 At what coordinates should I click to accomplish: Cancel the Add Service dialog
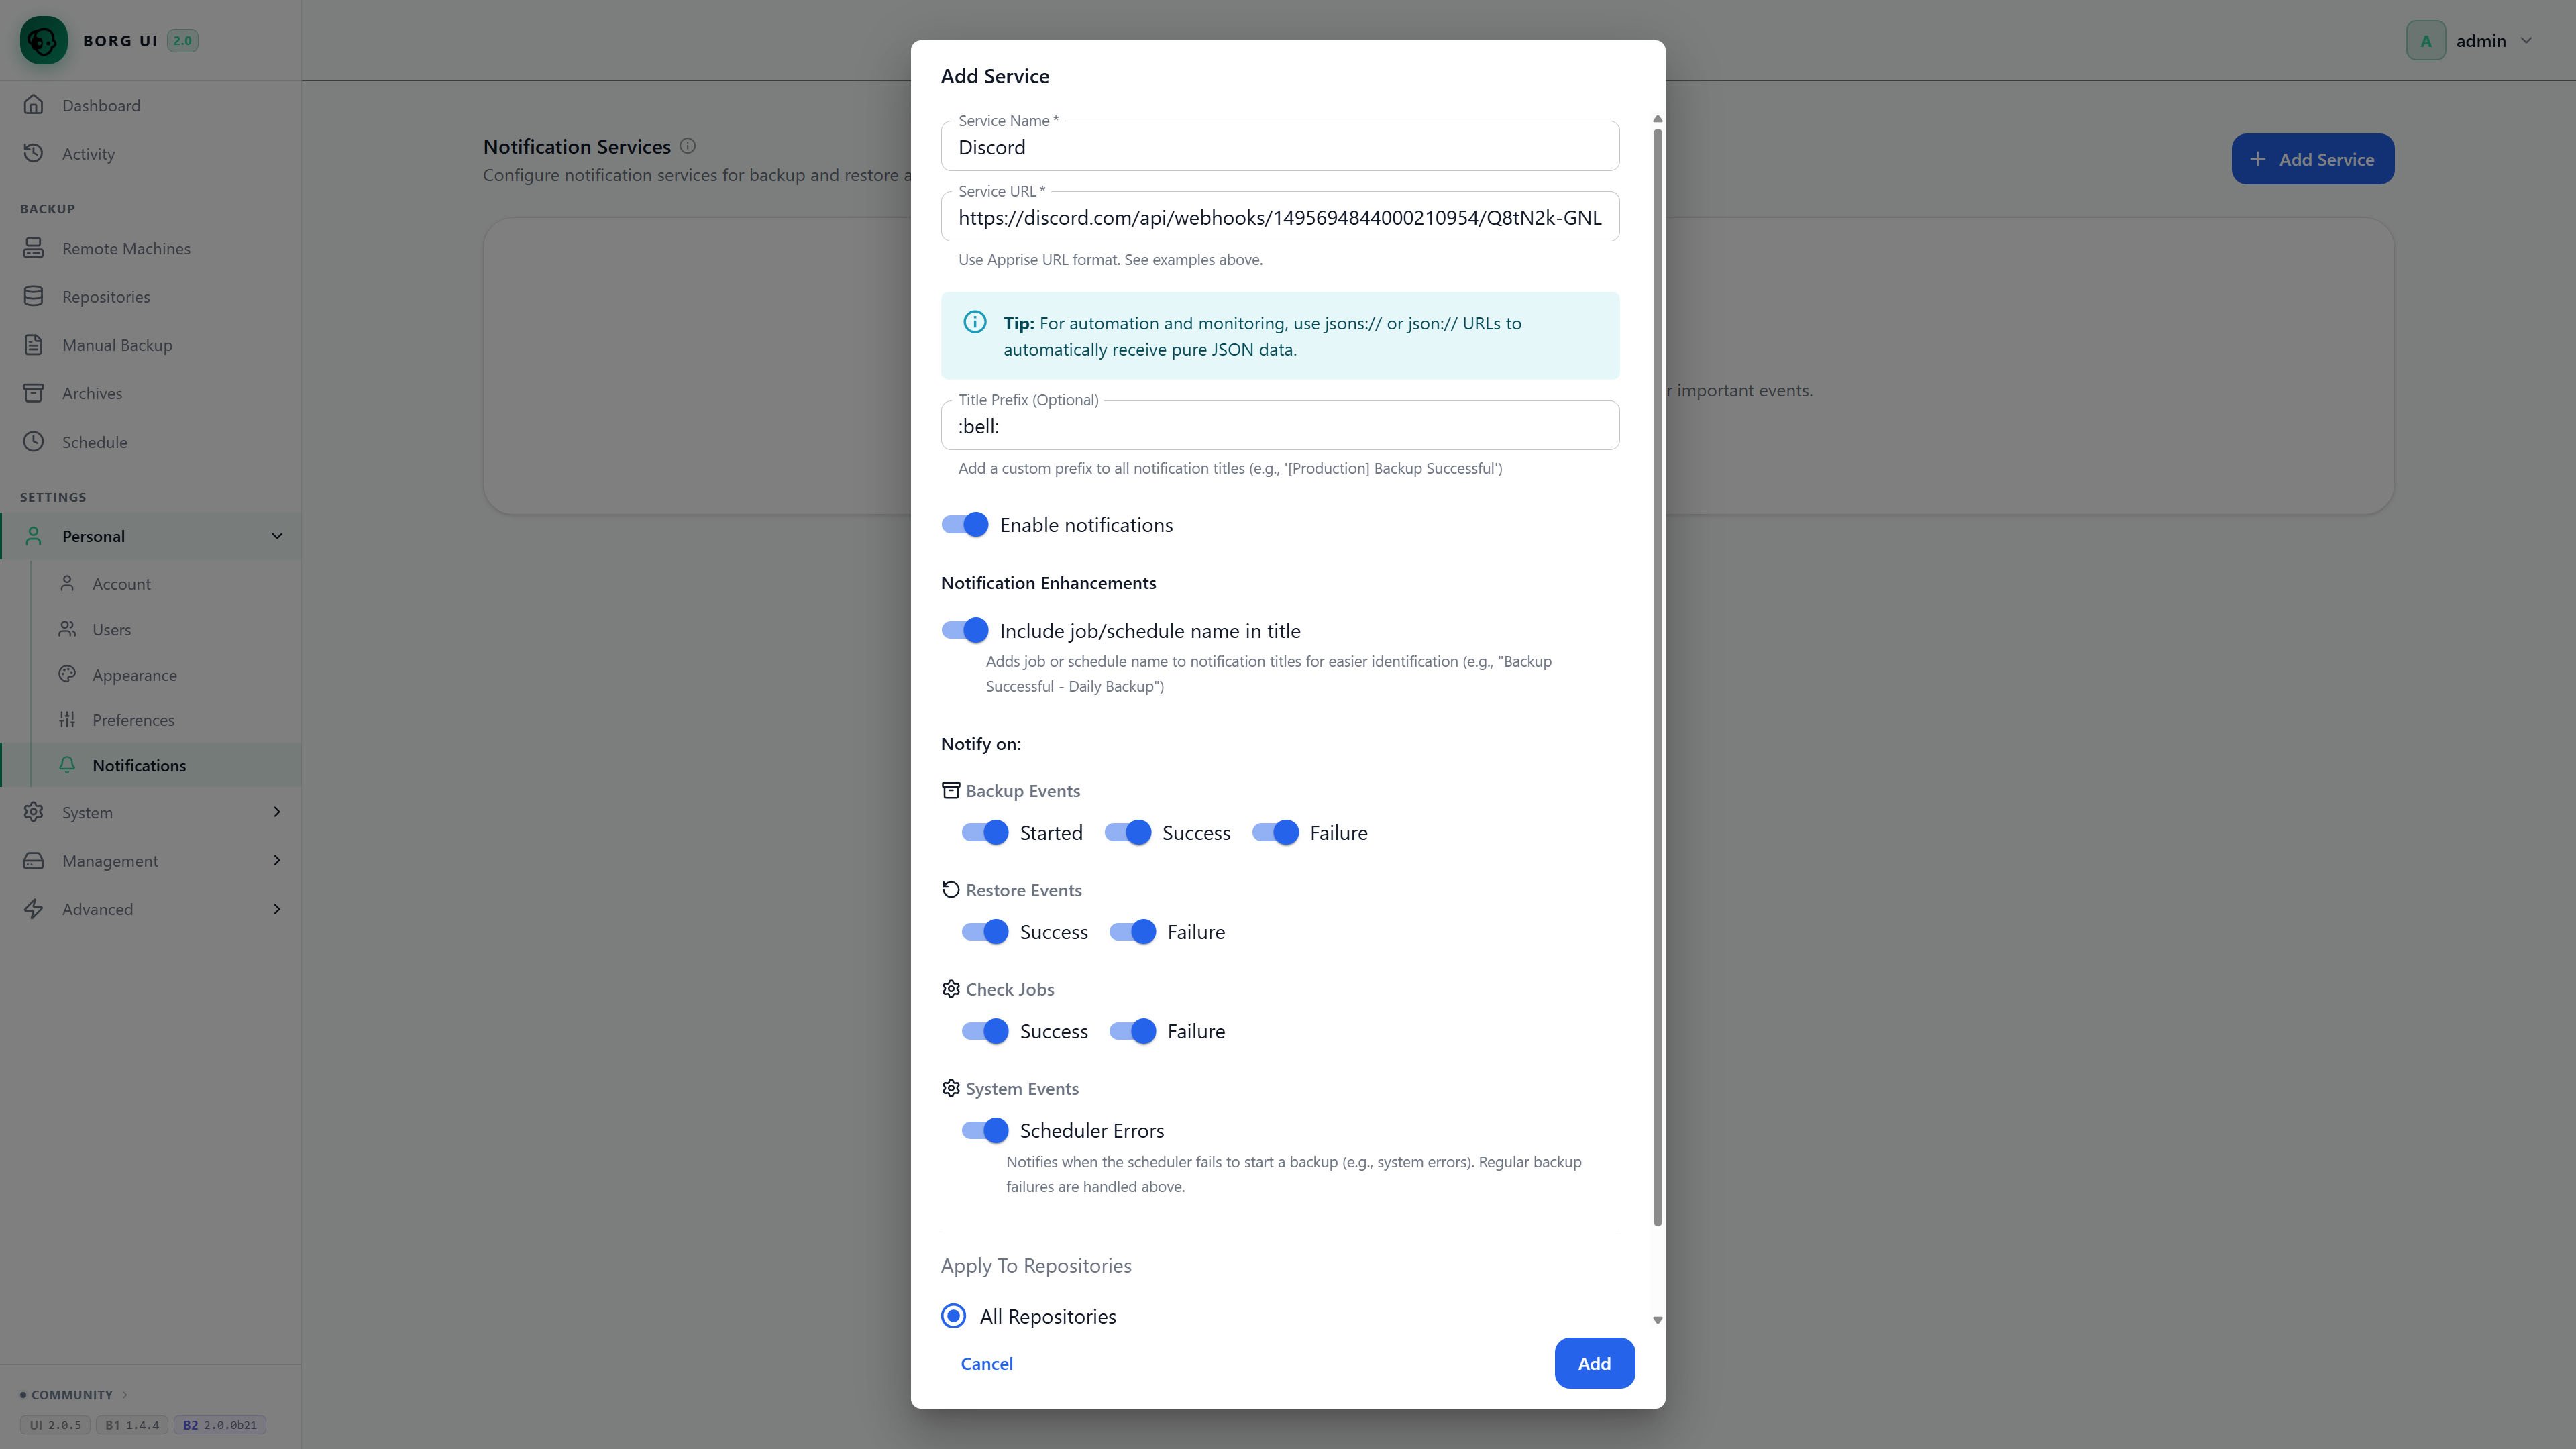point(986,1363)
